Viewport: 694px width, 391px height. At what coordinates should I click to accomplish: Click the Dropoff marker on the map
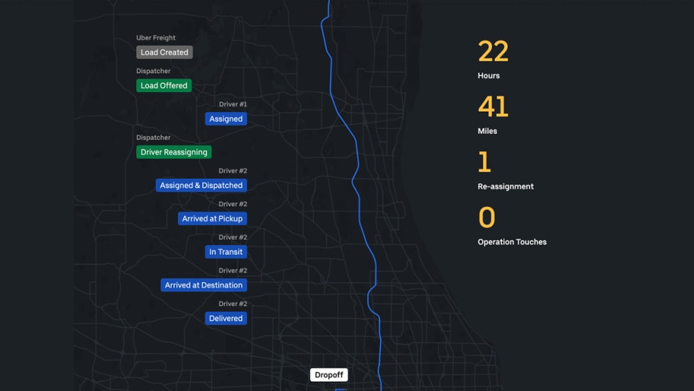(x=329, y=375)
